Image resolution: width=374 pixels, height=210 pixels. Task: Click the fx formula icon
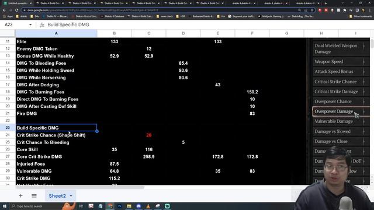(x=42, y=24)
